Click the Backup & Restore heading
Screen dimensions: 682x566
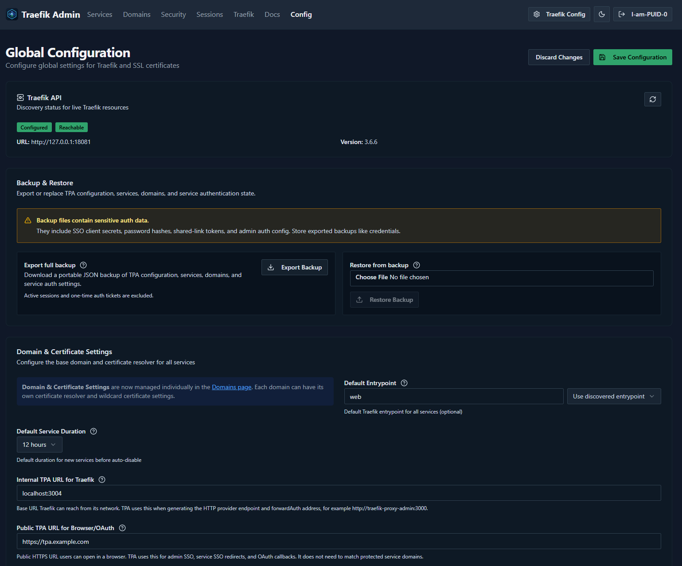coord(45,183)
